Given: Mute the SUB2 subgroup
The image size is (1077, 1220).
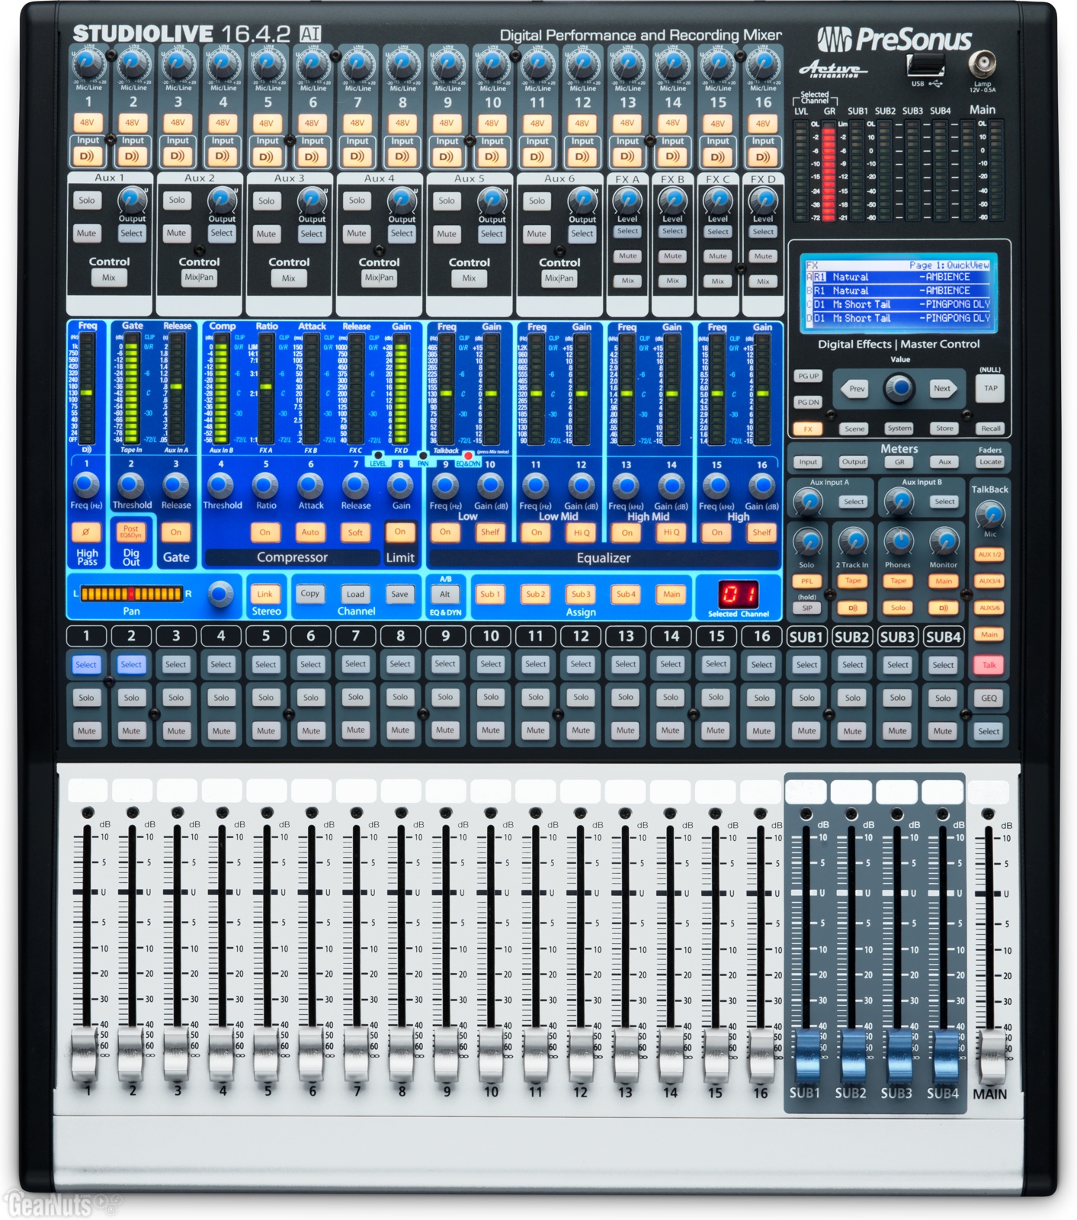Looking at the screenshot, I should (852, 731).
